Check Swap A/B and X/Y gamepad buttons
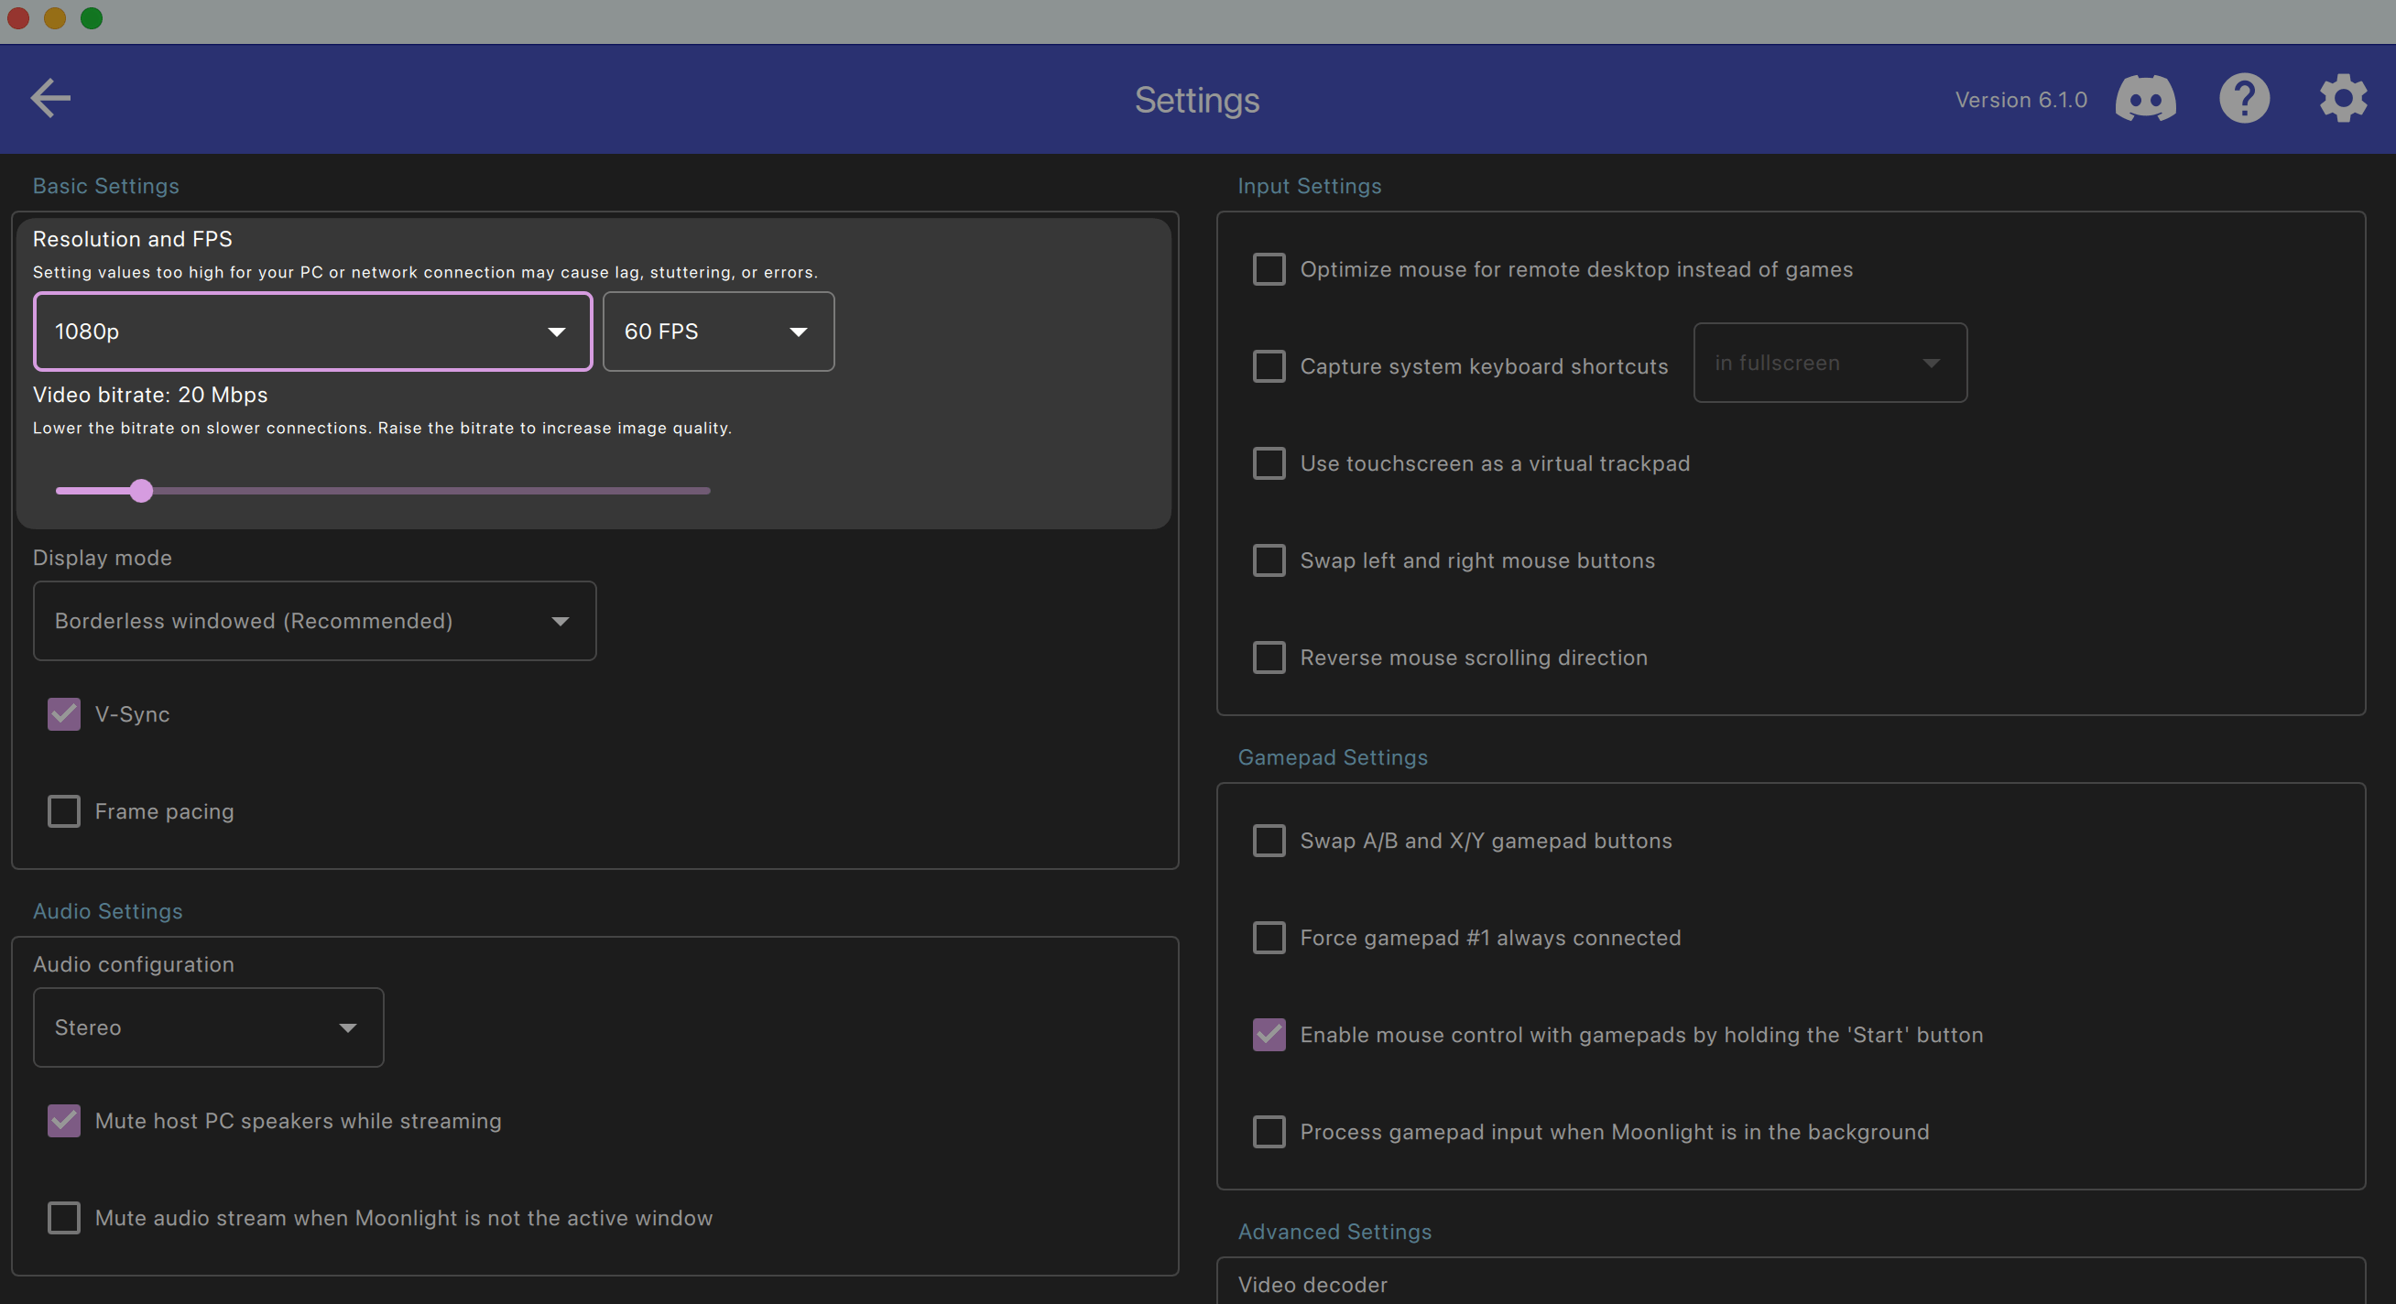The image size is (2396, 1304). click(1269, 841)
